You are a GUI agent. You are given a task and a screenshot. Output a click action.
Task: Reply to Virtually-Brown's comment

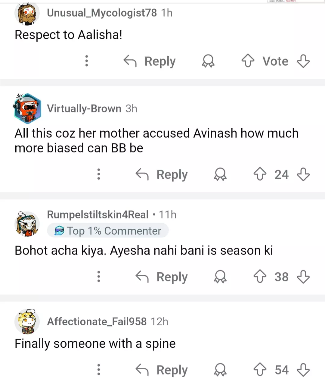(x=162, y=174)
